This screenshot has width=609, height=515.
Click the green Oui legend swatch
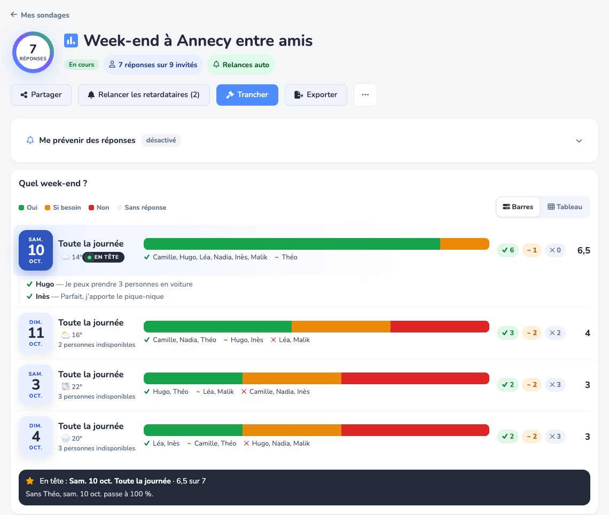[x=21, y=208]
